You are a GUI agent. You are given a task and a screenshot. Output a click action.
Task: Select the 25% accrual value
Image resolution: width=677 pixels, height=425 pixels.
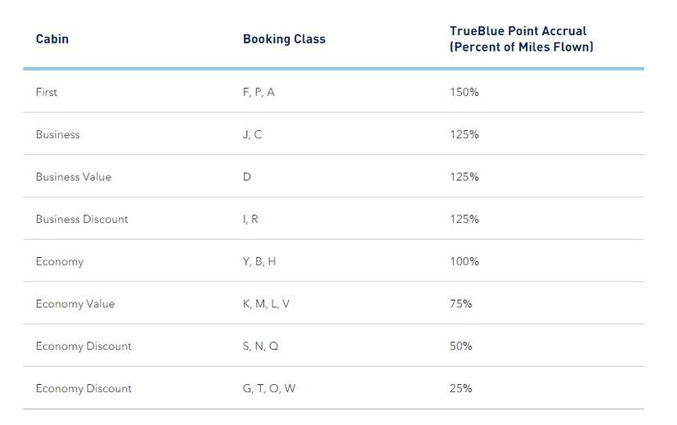[460, 389]
